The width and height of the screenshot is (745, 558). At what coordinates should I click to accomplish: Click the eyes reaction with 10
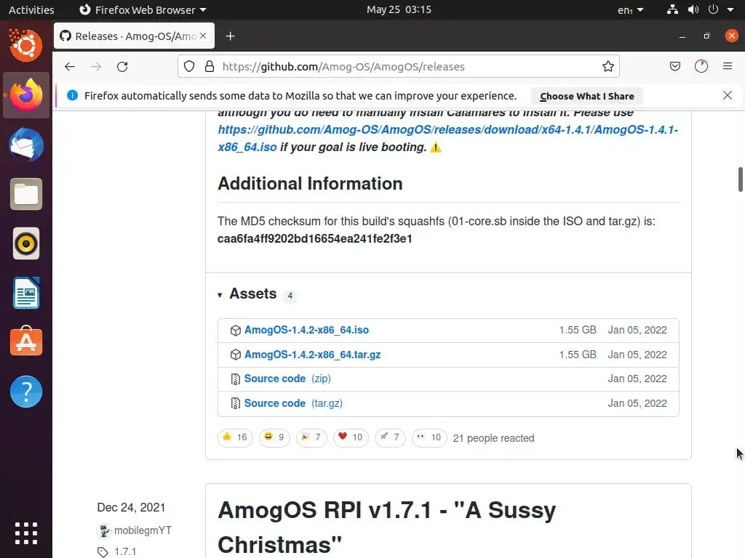(x=429, y=437)
